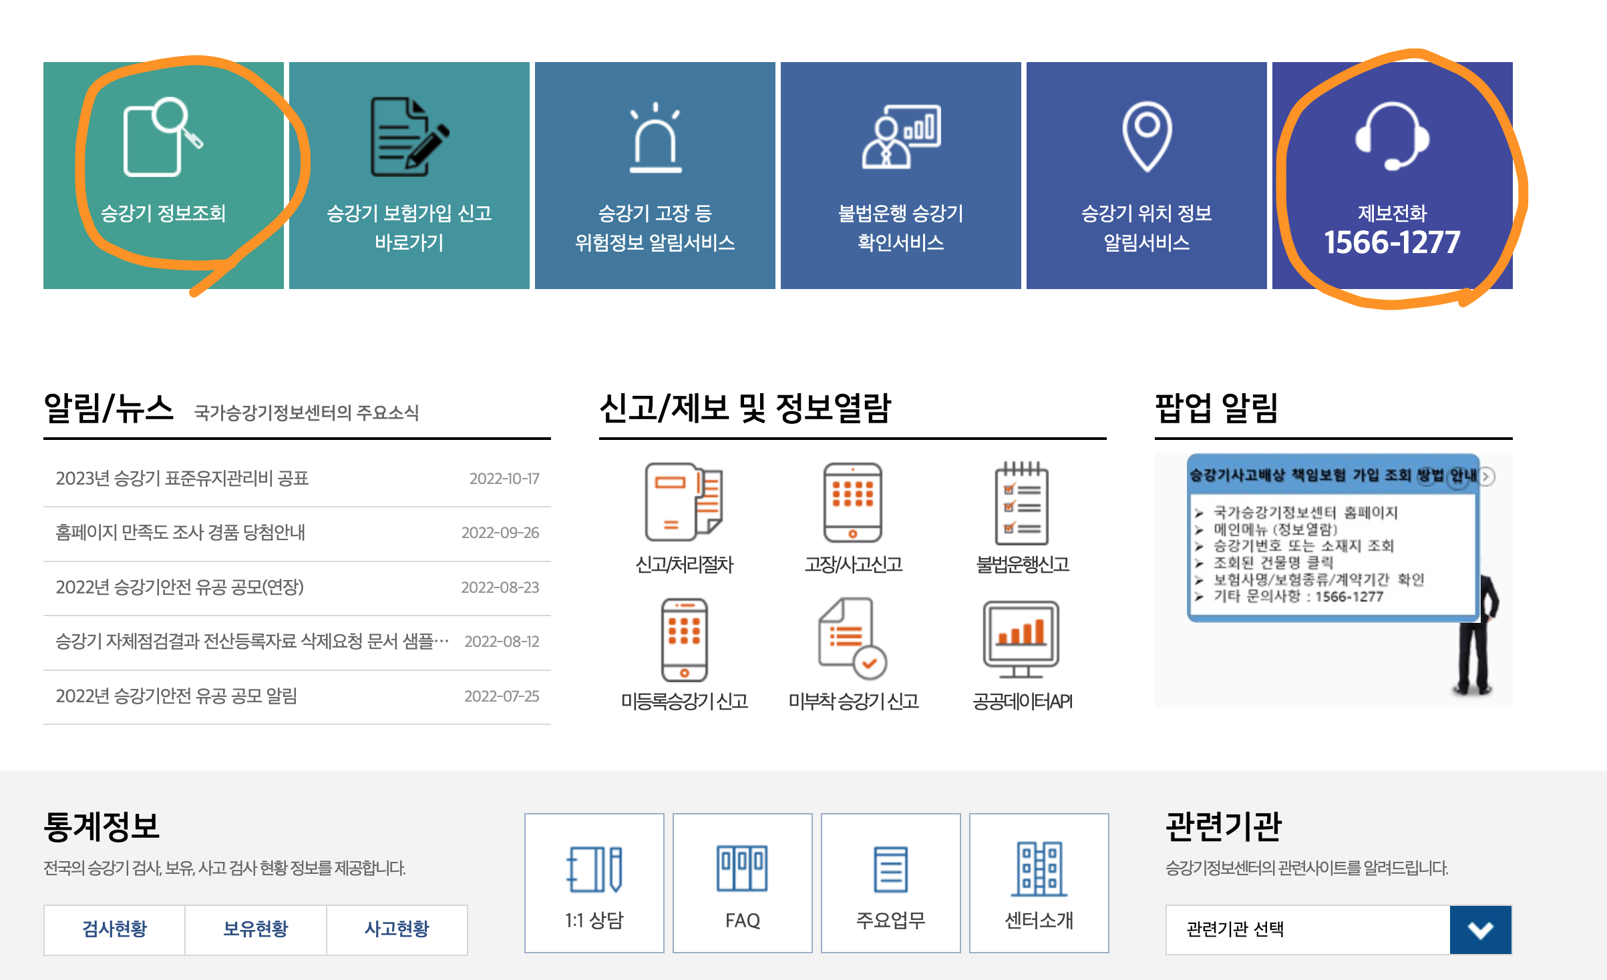The width and height of the screenshot is (1607, 980).
Task: Open the 고장 위험정보 알림서비스 siren icon
Action: coord(655,138)
